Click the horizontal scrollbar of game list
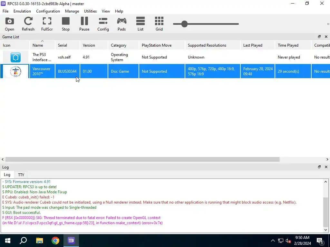 pyautogui.click(x=142, y=160)
